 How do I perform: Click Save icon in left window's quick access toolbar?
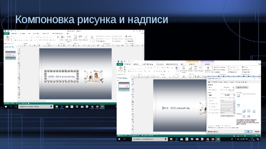point(8,31)
